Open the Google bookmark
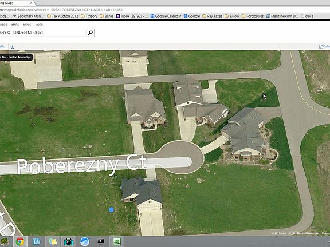Viewport: 330px width, 247px height. [192, 16]
